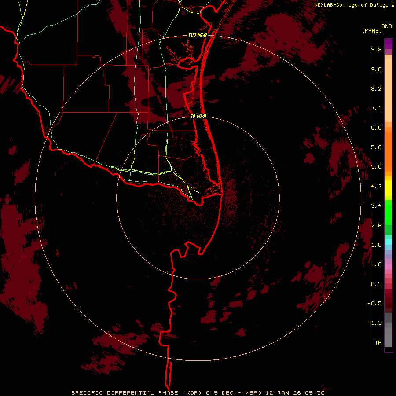396x396 pixels.
Task: Click the 0.2 legend value
Action: click(376, 284)
